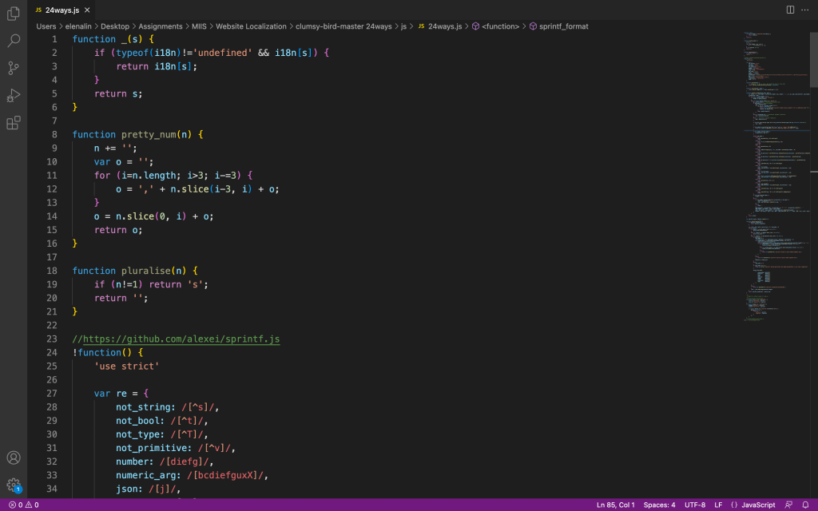
Task: Click the js folder in breadcrumbs
Action: [x=404, y=26]
